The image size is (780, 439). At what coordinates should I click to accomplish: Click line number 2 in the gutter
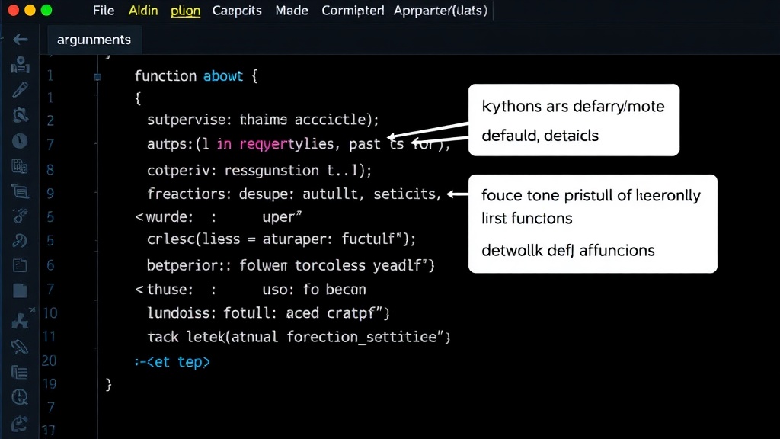coord(50,120)
